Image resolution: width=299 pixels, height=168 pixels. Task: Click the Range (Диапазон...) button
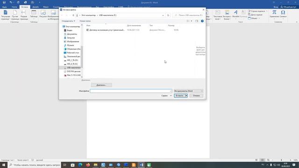[101, 85]
